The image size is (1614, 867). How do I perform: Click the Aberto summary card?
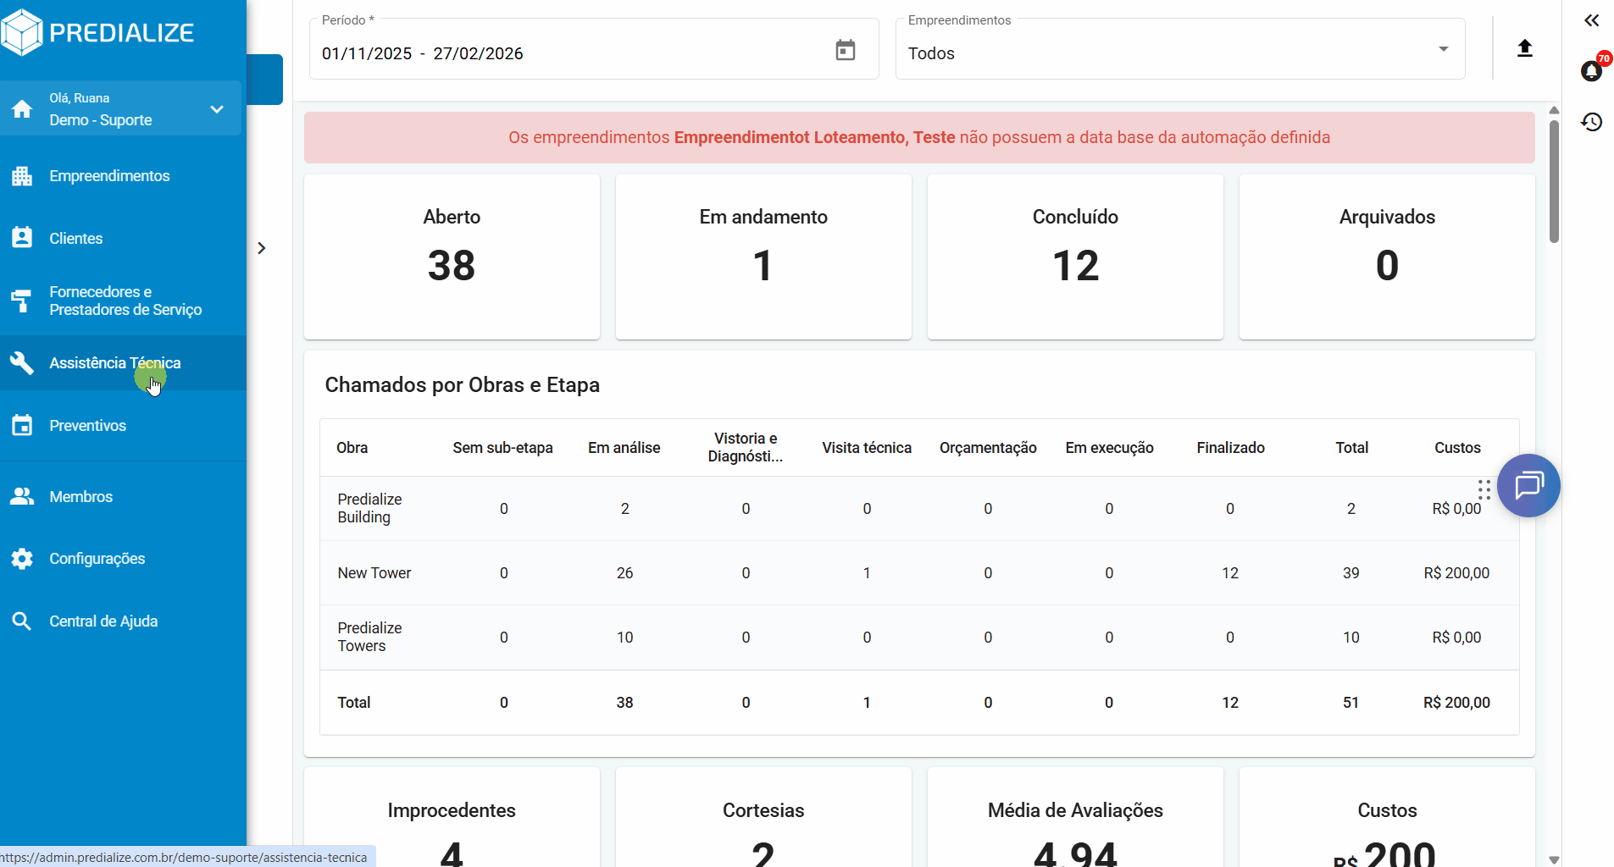click(452, 257)
